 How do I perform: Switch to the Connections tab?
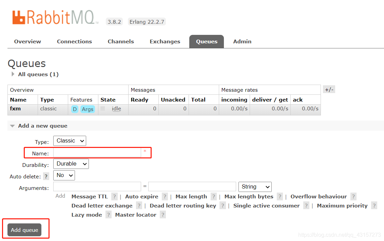(x=74, y=42)
